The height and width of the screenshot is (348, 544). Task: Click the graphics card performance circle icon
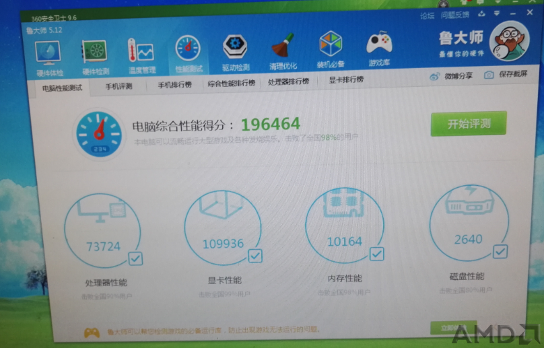[x=223, y=228]
